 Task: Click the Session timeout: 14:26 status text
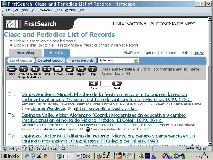(51, 148)
